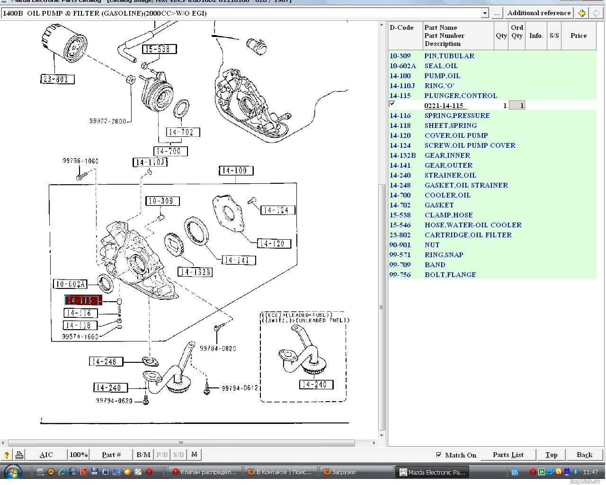Screen dimensions: 606x485
Task: Open the Additional reference button
Action: (539, 13)
